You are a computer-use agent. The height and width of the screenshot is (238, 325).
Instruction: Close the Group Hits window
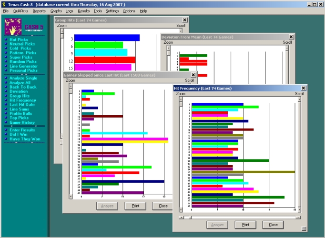click(x=185, y=20)
